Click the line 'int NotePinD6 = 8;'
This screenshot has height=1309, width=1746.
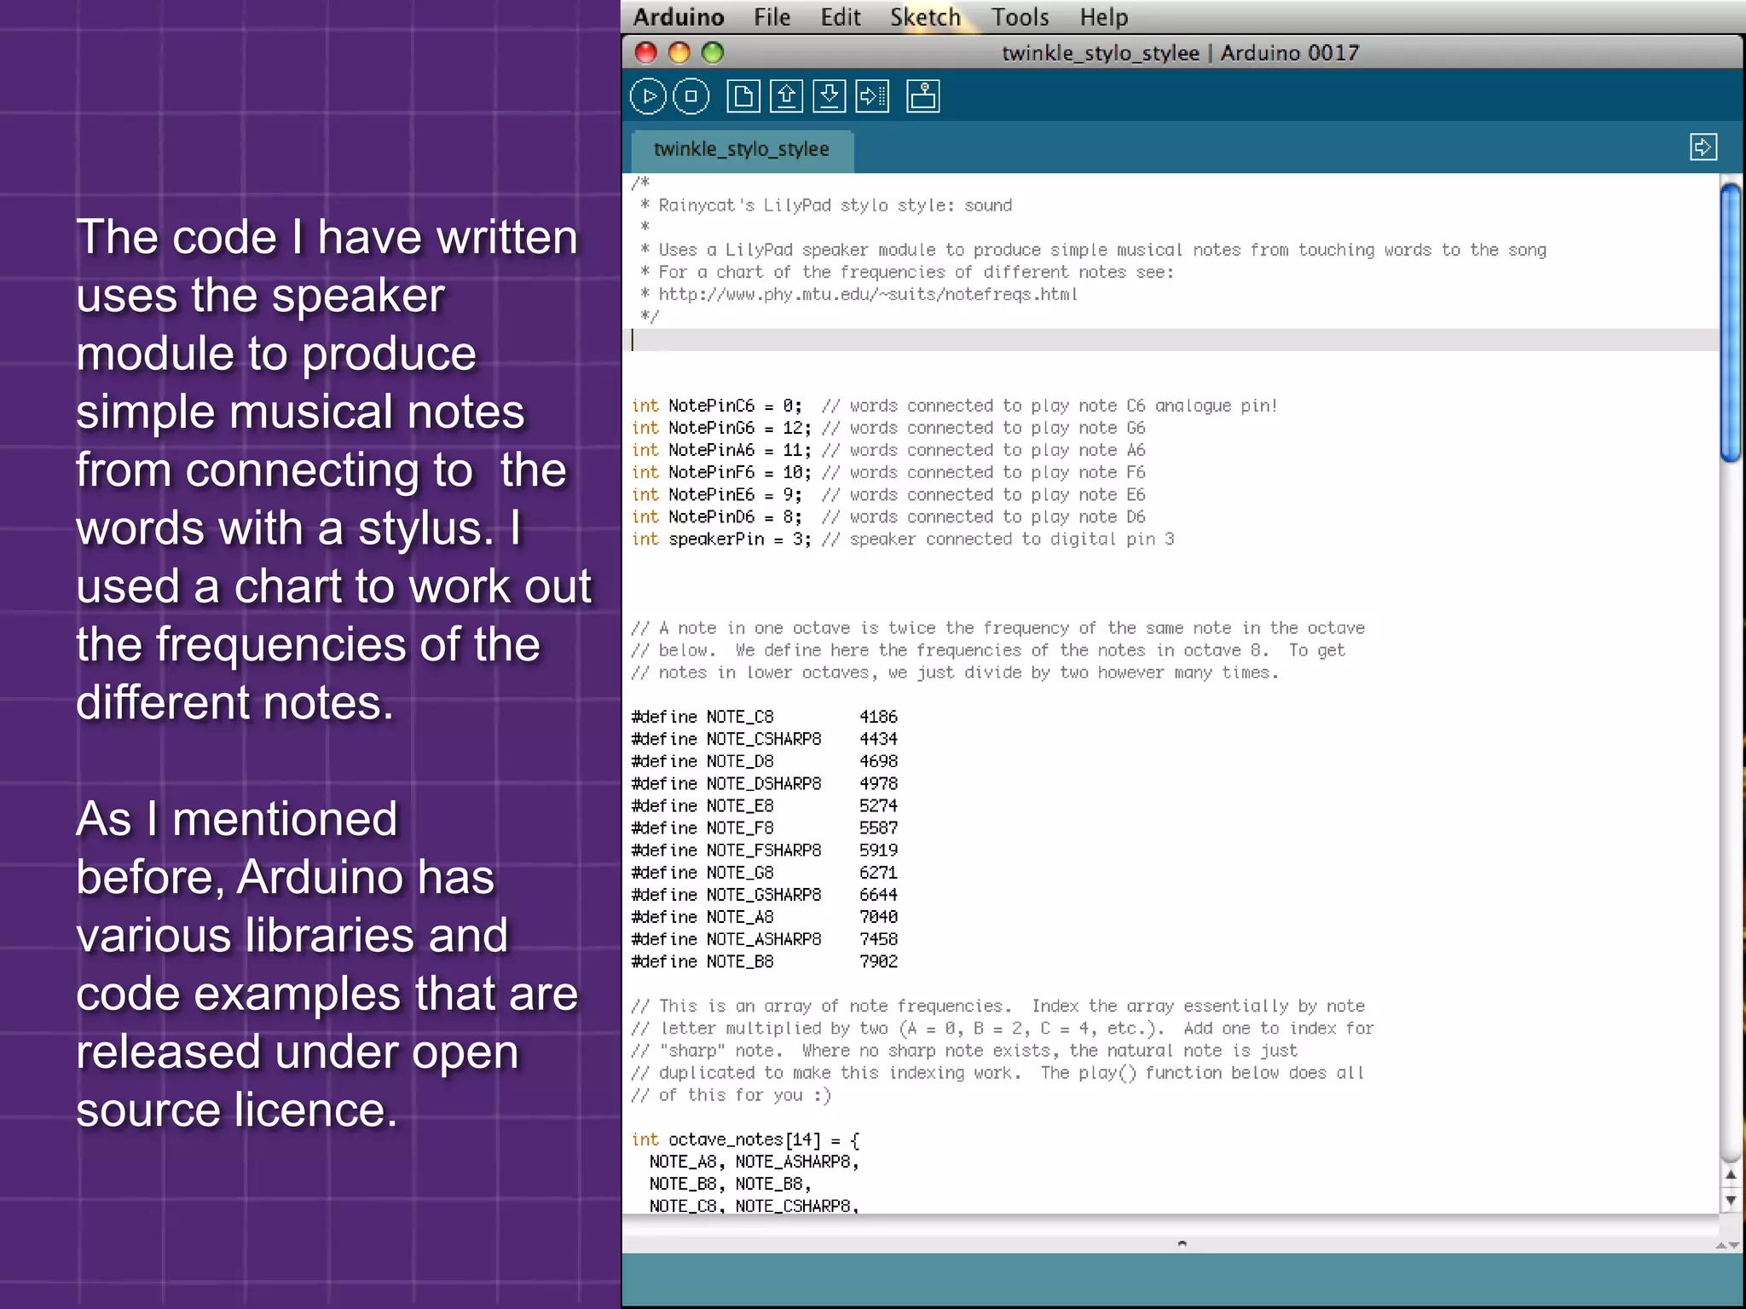[888, 517]
